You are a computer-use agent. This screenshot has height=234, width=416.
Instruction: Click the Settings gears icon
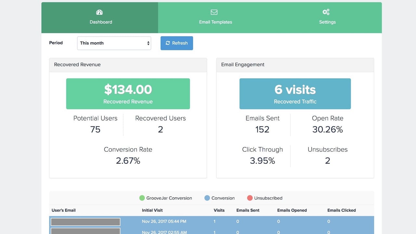[x=326, y=12]
